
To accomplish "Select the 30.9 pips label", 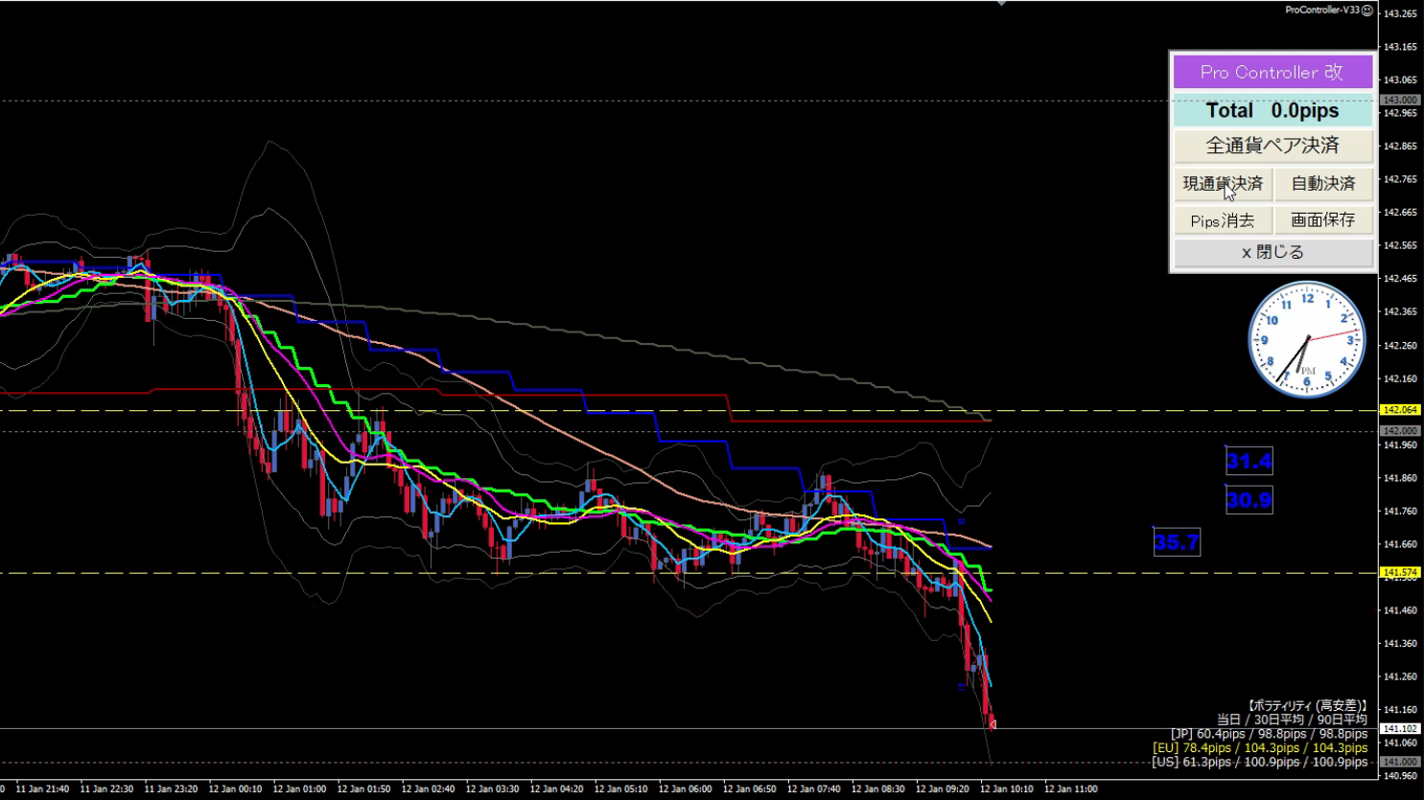I will point(1249,500).
